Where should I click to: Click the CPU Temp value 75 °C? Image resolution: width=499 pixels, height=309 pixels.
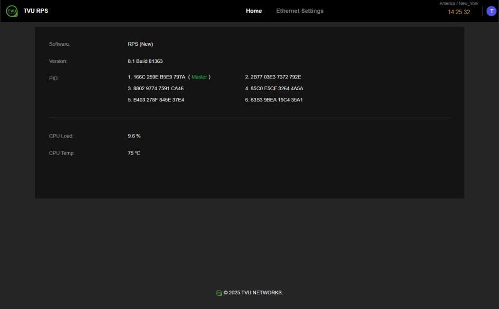[134, 153]
